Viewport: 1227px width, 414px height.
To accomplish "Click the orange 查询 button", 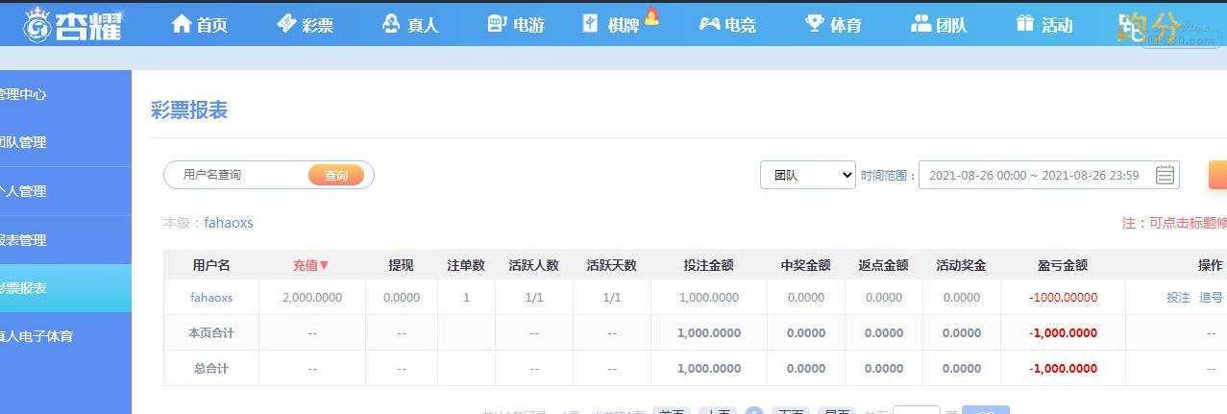I will coord(336,175).
